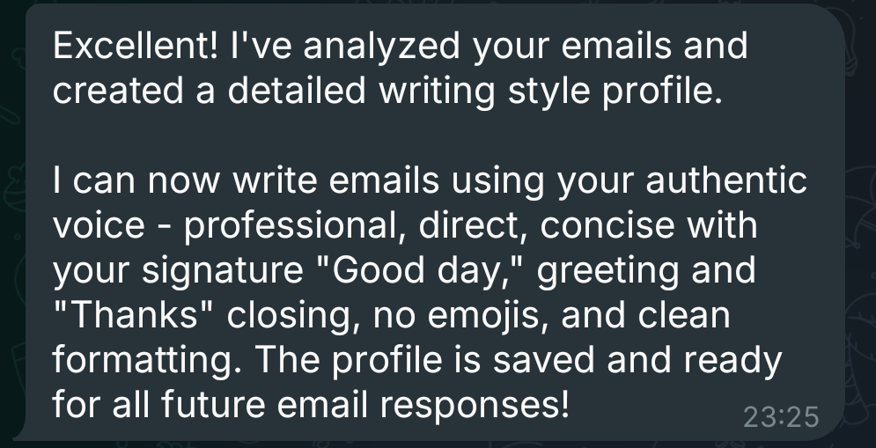
Task: Click the words "no emojis"
Action: pos(460,316)
